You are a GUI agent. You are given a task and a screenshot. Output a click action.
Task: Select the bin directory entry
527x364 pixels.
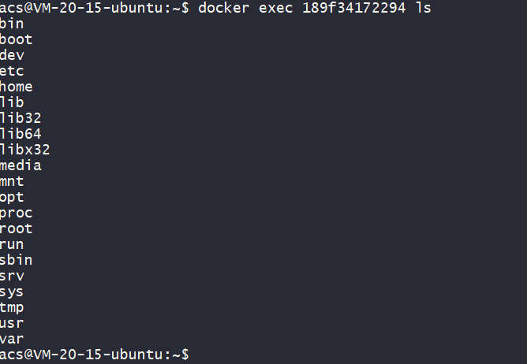coord(12,24)
